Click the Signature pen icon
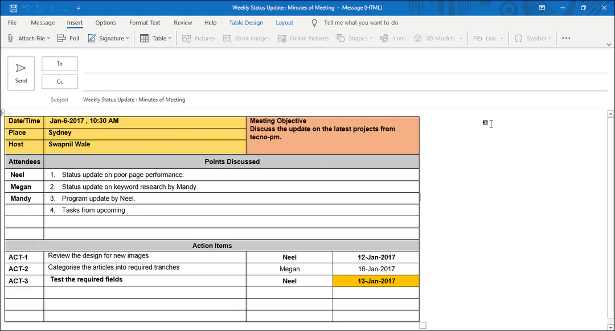The width and height of the screenshot is (615, 331). click(x=92, y=38)
